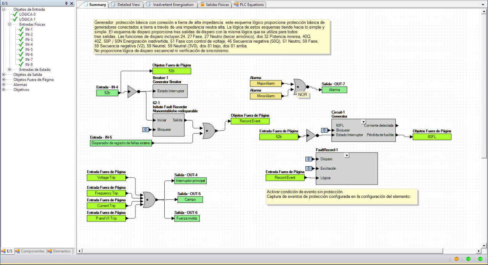Click the inverter triangle after Entrada IN-4
488x265 pixels.
pyautogui.click(x=132, y=91)
